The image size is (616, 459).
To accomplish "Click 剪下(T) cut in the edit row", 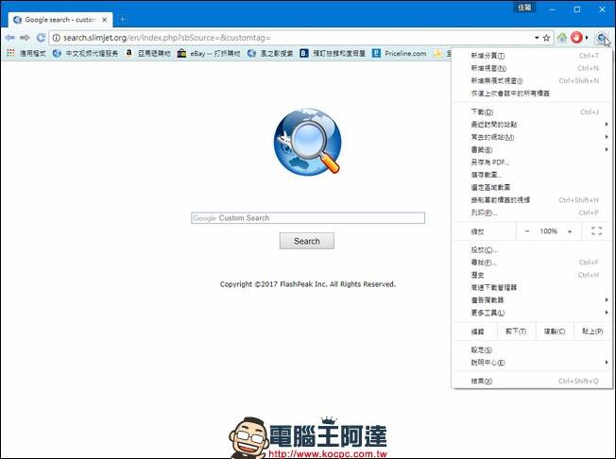I will coord(516,331).
